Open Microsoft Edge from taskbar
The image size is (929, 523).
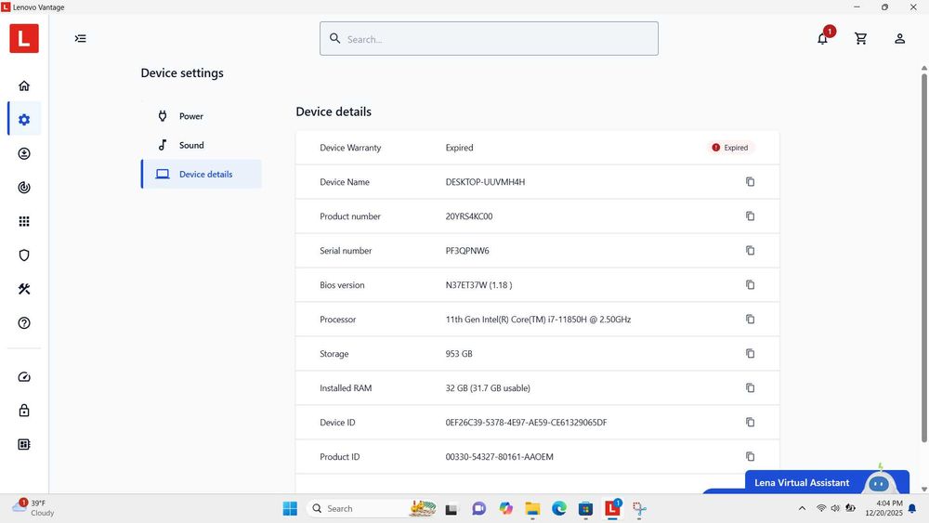click(558, 508)
